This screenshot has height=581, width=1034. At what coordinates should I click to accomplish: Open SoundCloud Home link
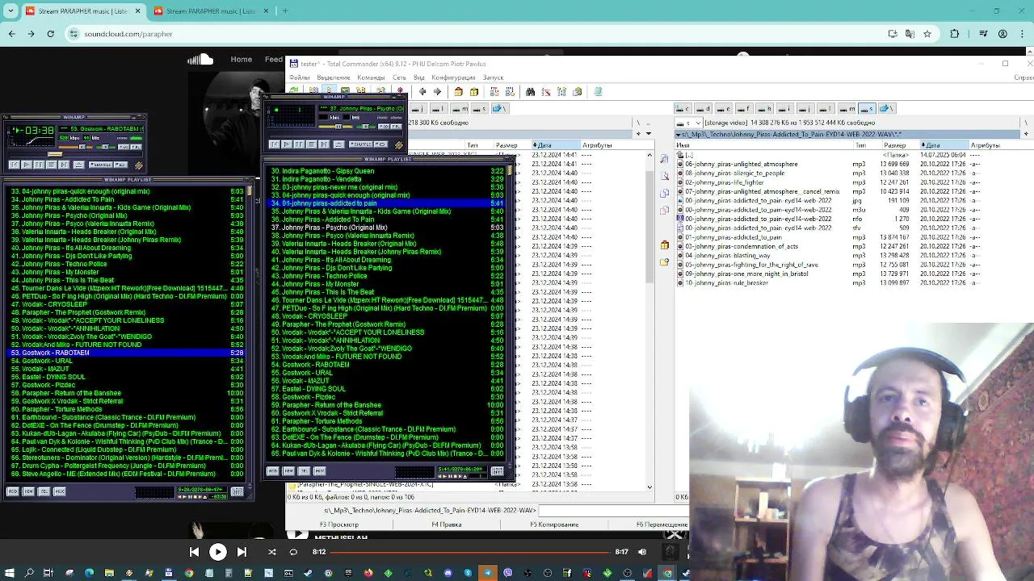241,60
